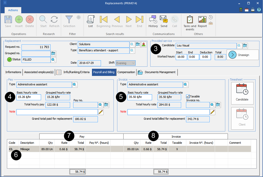Open the Info/Ranking/Criteria tab
Image resolution: width=263 pixels, height=177 pixels.
pyautogui.click(x=73, y=72)
